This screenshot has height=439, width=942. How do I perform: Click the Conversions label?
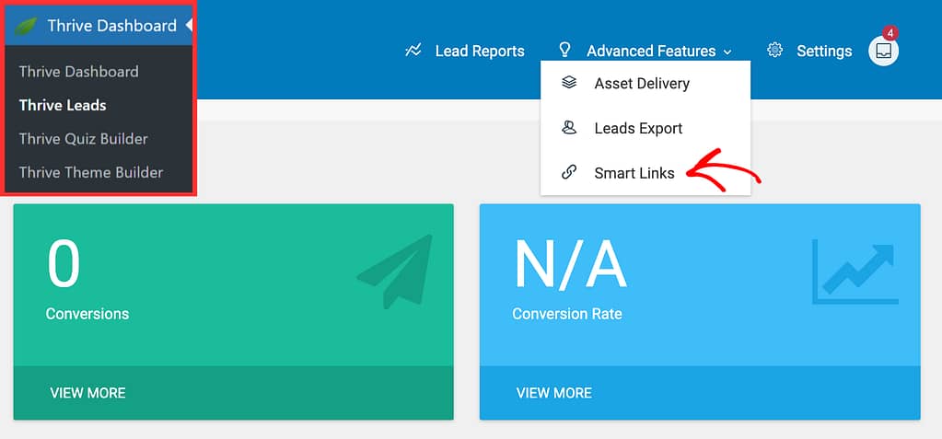coord(87,314)
